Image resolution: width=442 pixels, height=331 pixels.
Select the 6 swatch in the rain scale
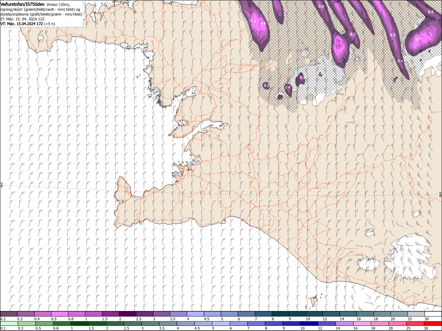[x=239, y=323]
